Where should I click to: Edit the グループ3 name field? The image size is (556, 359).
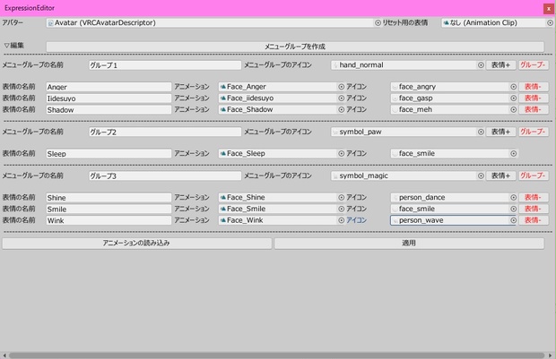coord(165,175)
